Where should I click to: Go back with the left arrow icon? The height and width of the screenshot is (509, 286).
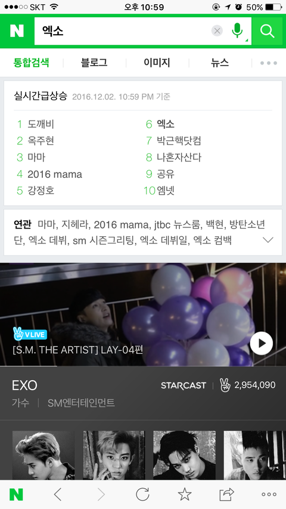click(58, 495)
